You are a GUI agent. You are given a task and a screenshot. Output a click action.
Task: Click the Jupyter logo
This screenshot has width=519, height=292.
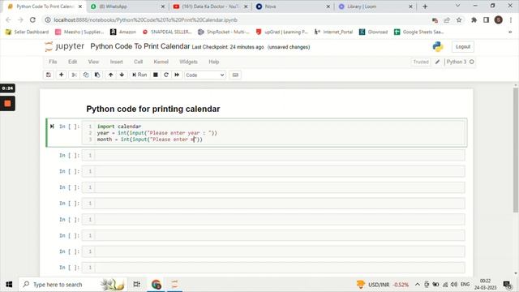(65, 47)
